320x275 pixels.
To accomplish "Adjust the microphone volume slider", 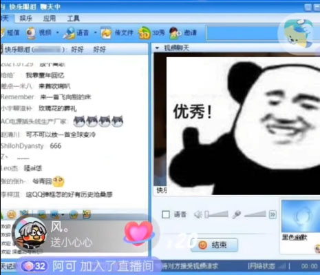I will pyautogui.click(x=255, y=214).
